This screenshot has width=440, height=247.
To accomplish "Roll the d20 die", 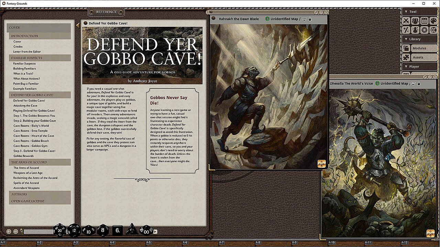I will pos(59,230).
